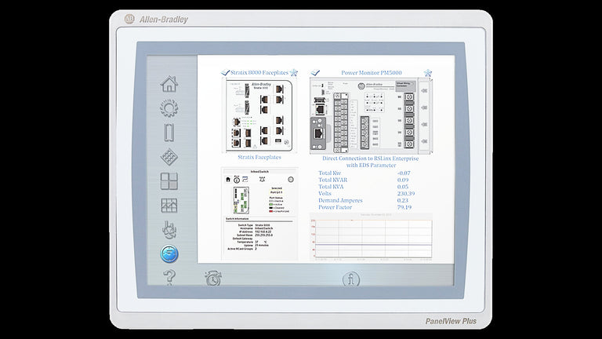The image size is (602, 339).
Task: Select the 0.09 Total KVAR value
Action: pos(403,180)
